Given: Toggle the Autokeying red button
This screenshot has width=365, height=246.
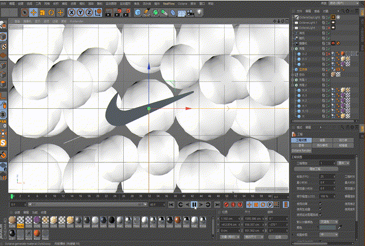Looking at the screenshot, I should click(233, 204).
